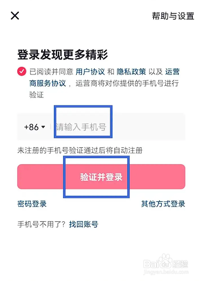Click the small triangle arrow beside +86
Screen dimensions: 203x281
click(x=43, y=127)
